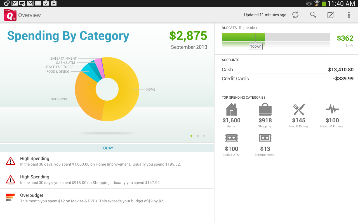This screenshot has height=223, width=358.
Task: Tap the Overview title
Action: [30, 15]
